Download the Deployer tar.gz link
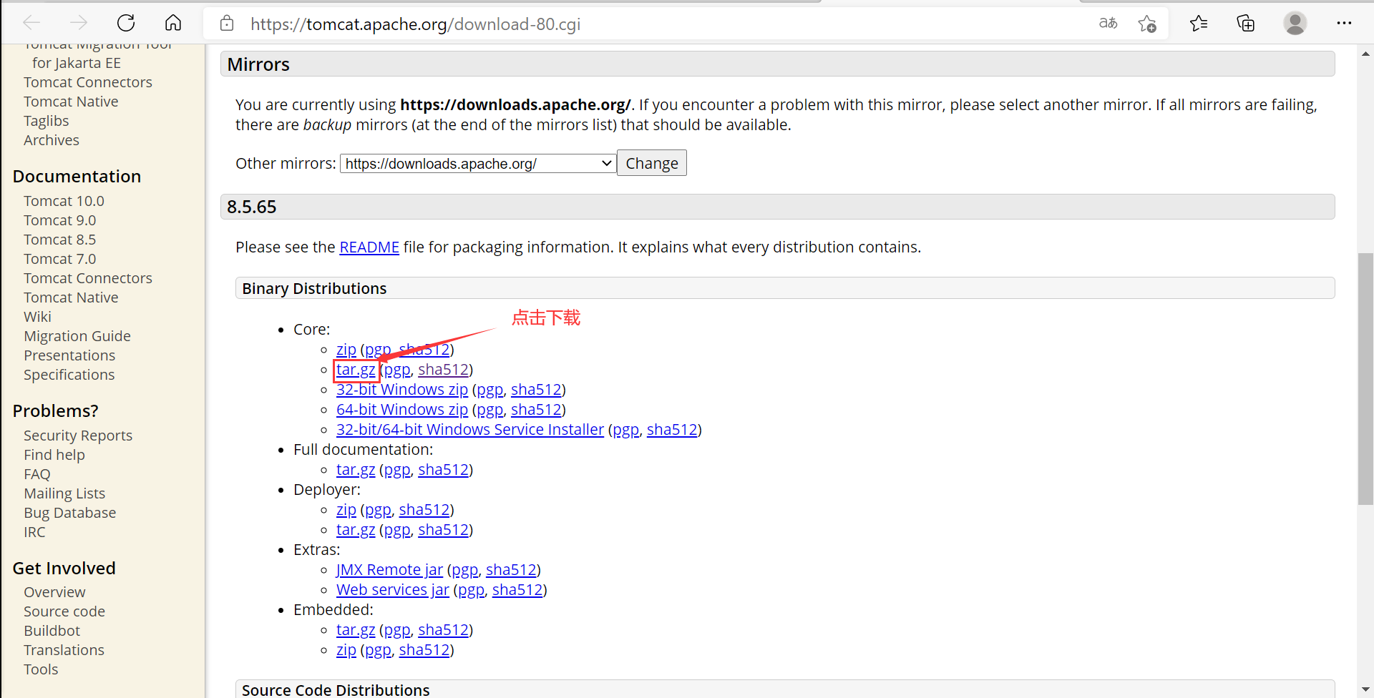The image size is (1374, 698). point(356,530)
